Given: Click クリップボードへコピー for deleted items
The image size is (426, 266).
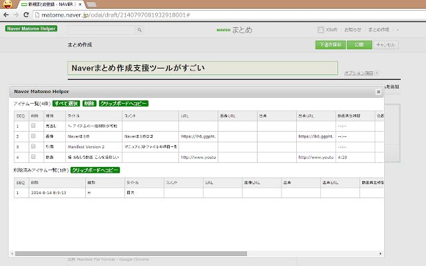Looking at the screenshot, I should point(95,170).
